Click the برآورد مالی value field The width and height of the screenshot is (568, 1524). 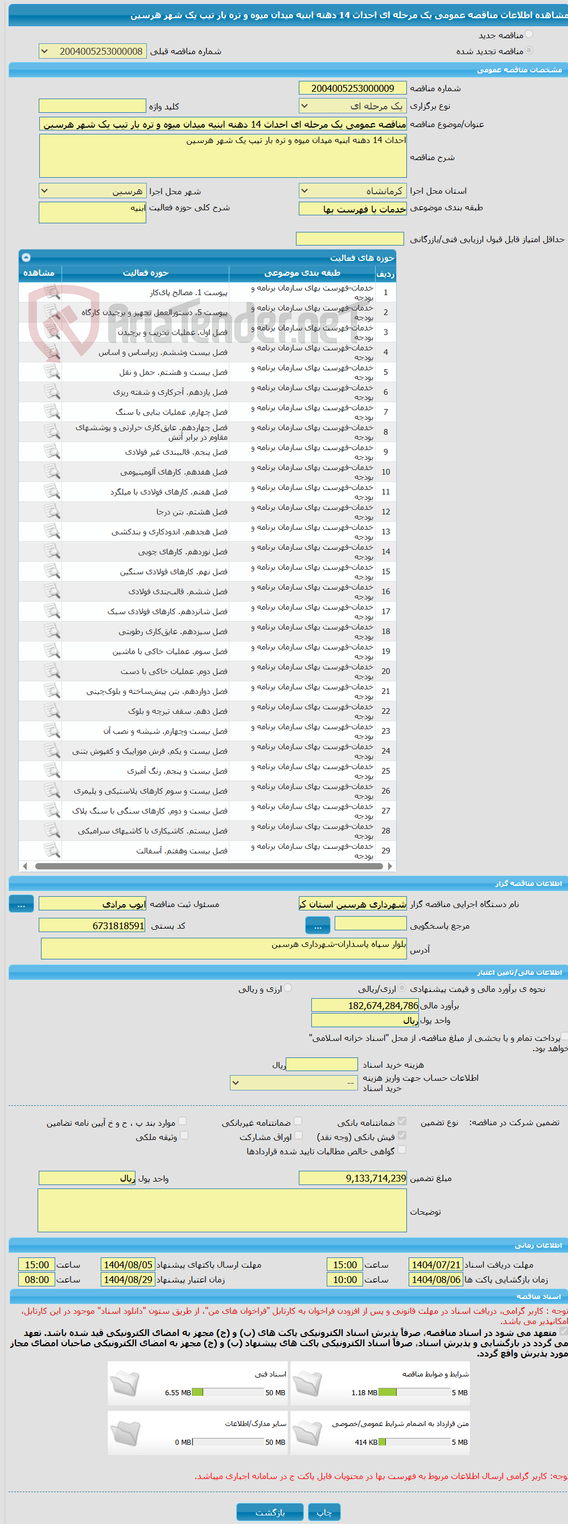point(365,1005)
